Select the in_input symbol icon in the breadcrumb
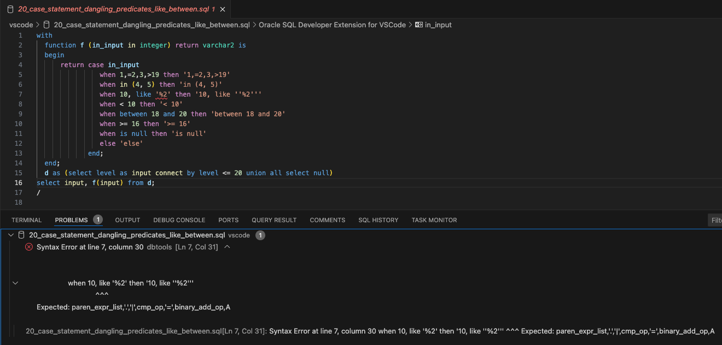The image size is (722, 345). coord(418,25)
